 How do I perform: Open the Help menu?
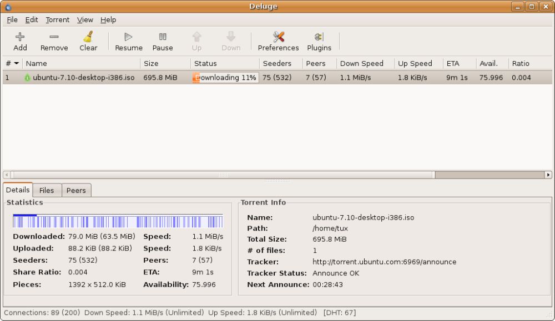click(108, 20)
